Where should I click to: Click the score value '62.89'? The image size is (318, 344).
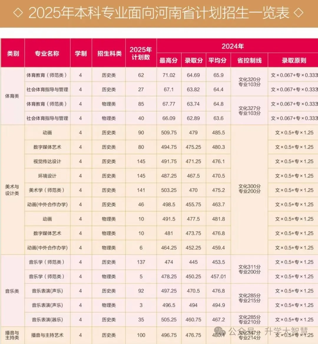(x=193, y=118)
